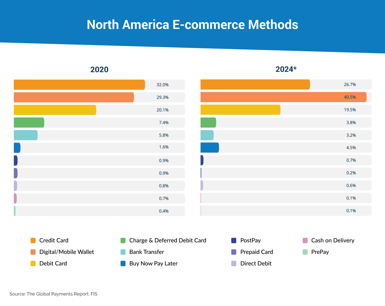This screenshot has width=385, height=306.
Task: Select the Digital/Mobile Wallet legend swatch
Action: coord(33,252)
